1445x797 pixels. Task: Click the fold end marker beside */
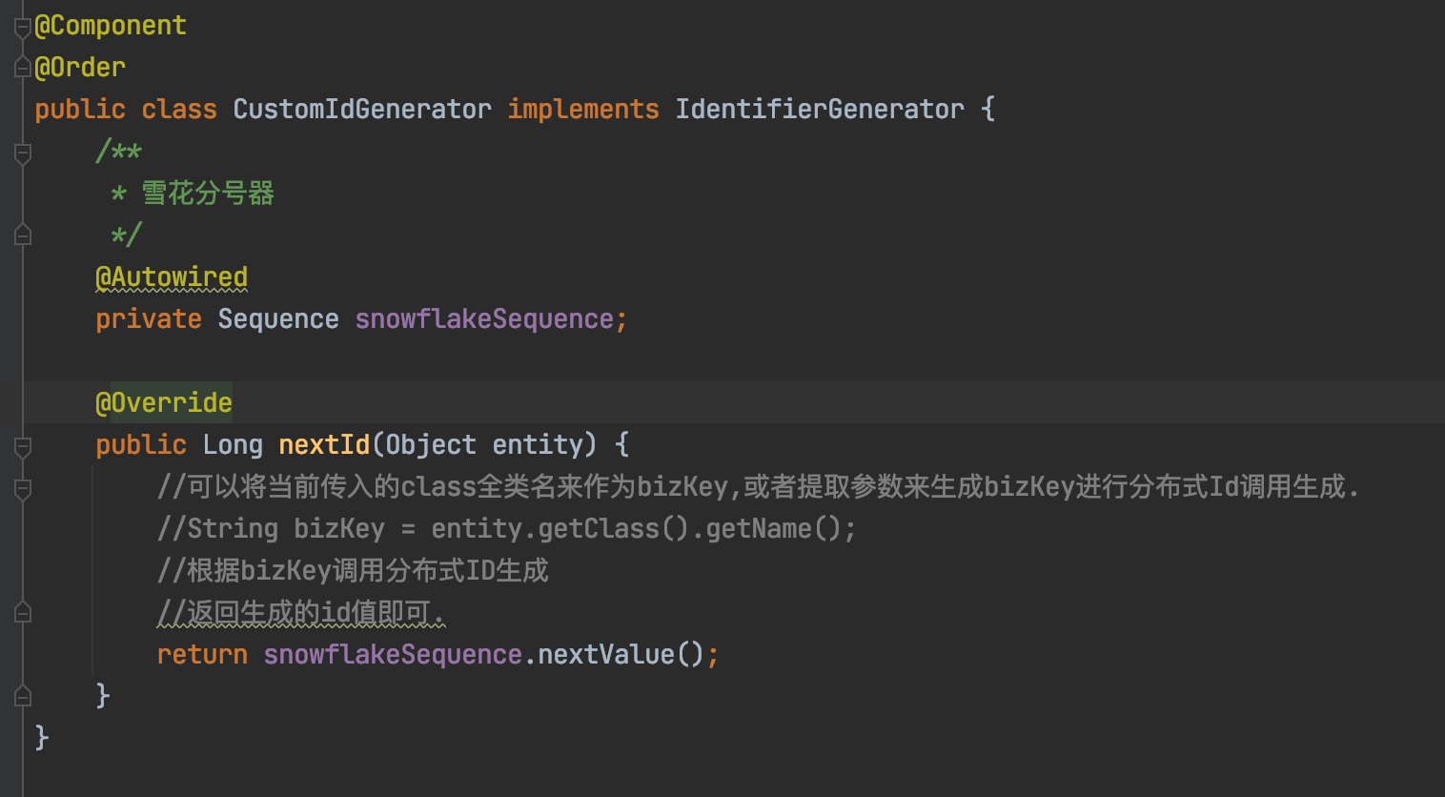pyautogui.click(x=23, y=235)
